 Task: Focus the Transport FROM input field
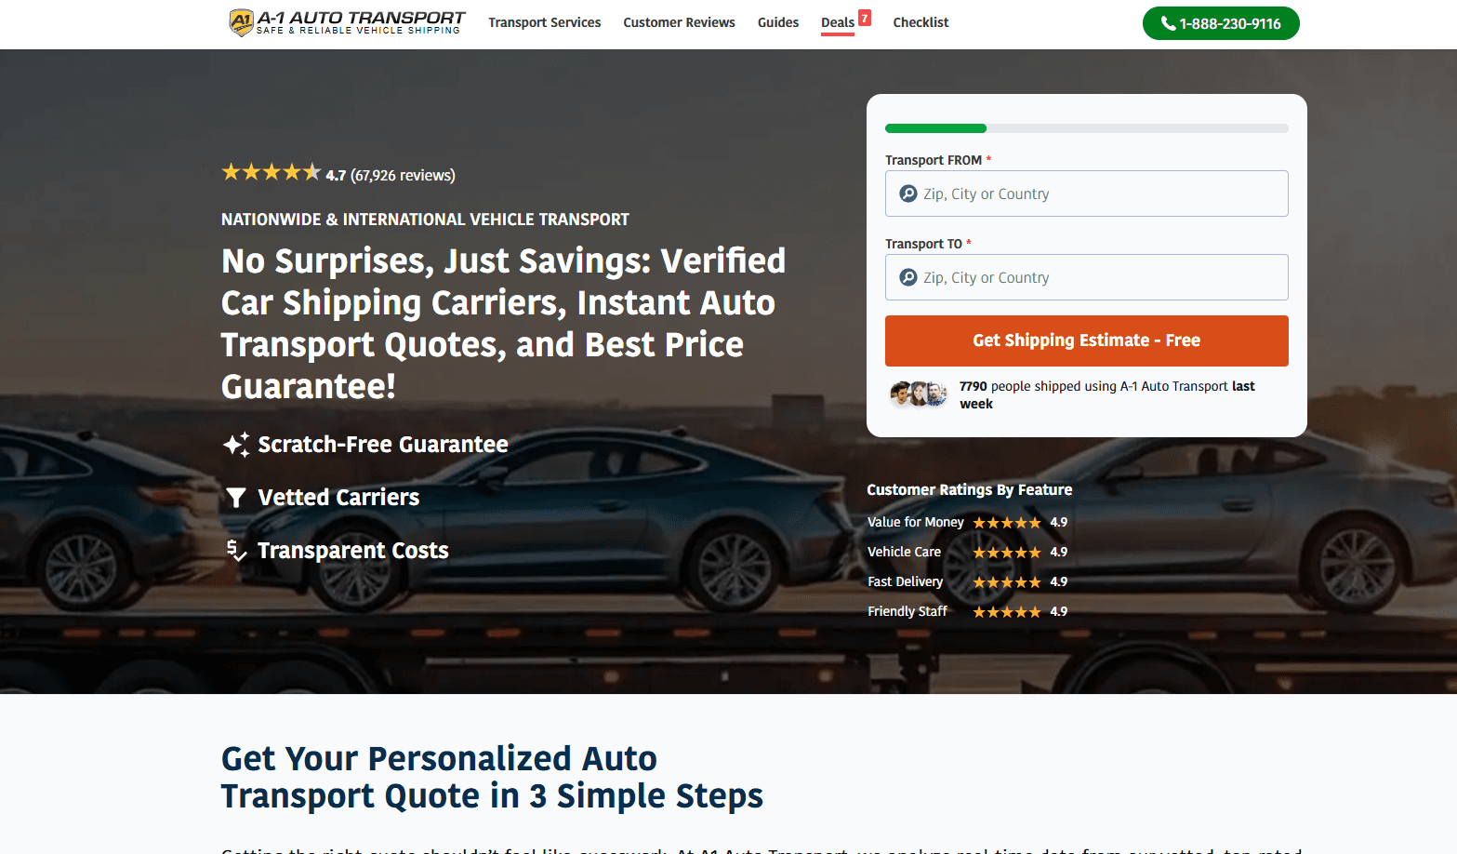coord(1087,193)
